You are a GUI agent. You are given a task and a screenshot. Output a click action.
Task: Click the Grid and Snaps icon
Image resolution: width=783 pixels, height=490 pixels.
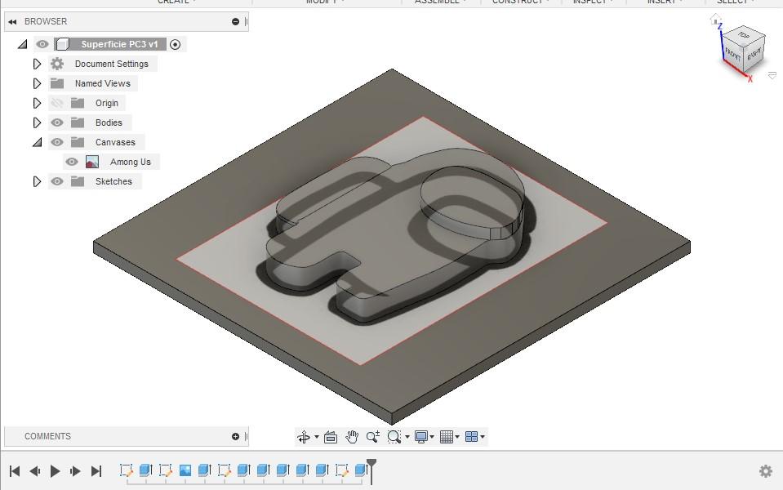[x=447, y=437]
